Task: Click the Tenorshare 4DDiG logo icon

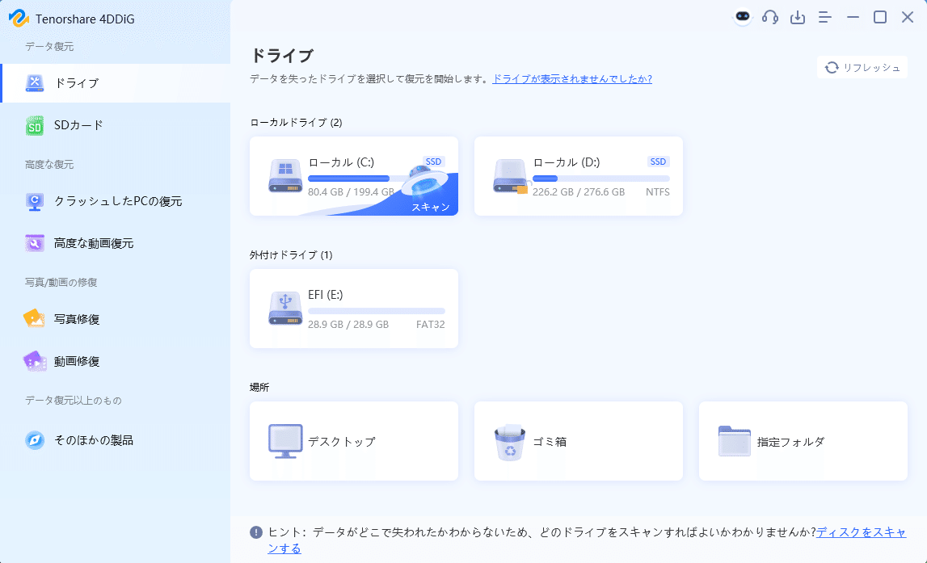Action: pos(19,19)
